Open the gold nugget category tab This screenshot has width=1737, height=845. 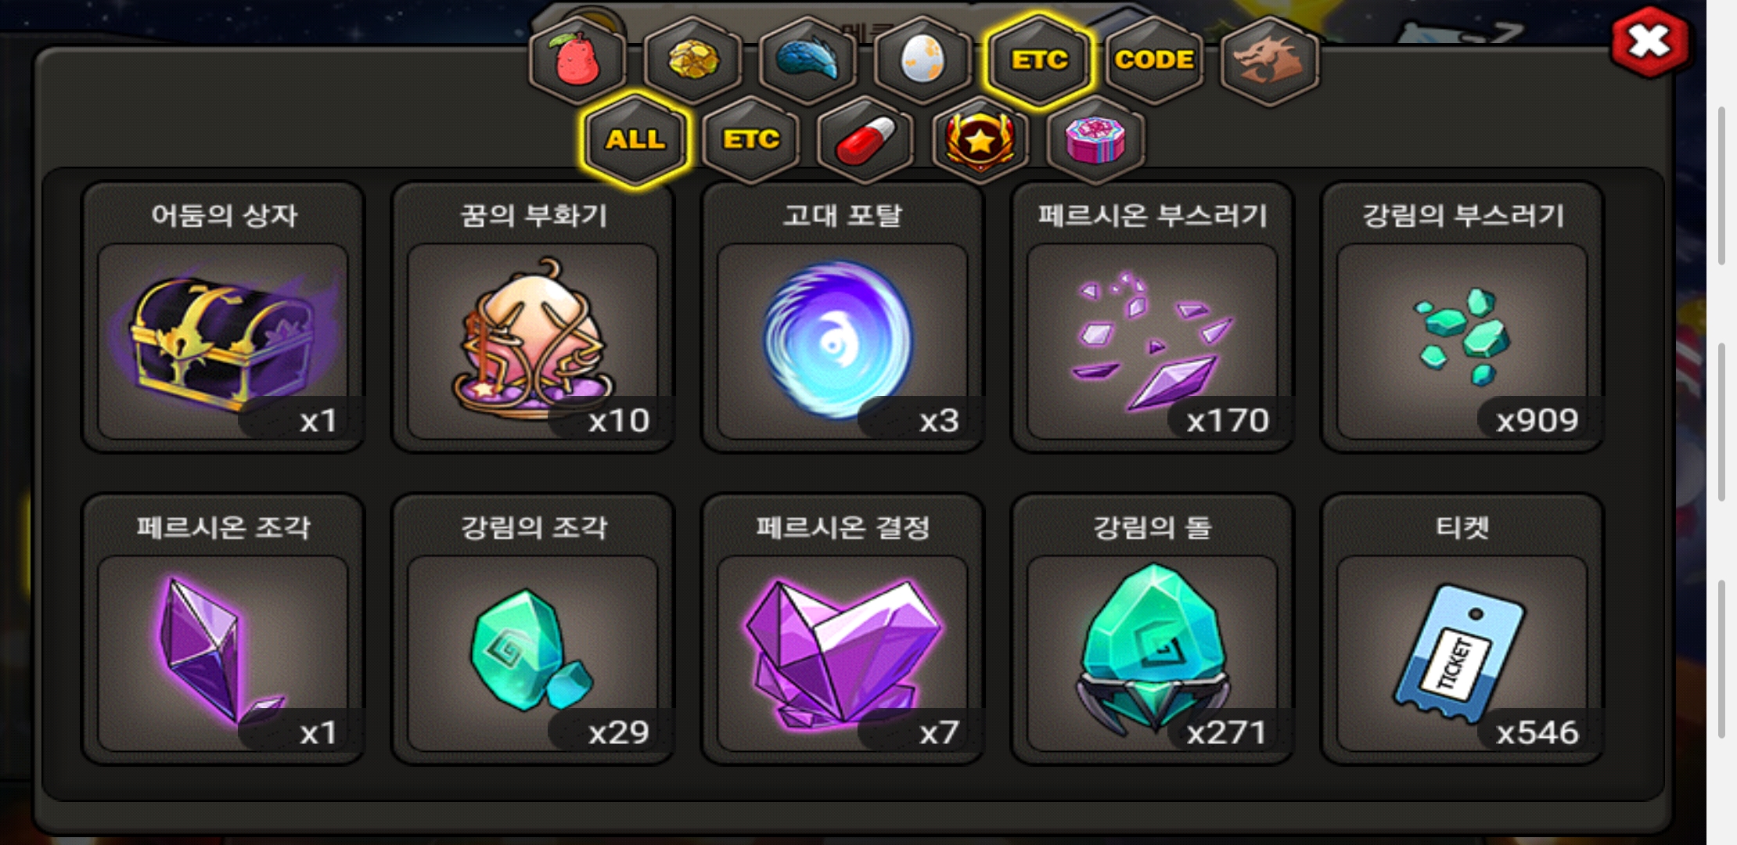(693, 60)
